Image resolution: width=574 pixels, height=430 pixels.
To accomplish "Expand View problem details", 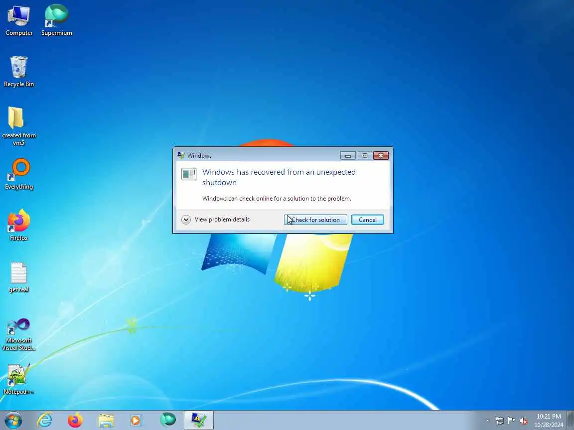I will click(216, 219).
